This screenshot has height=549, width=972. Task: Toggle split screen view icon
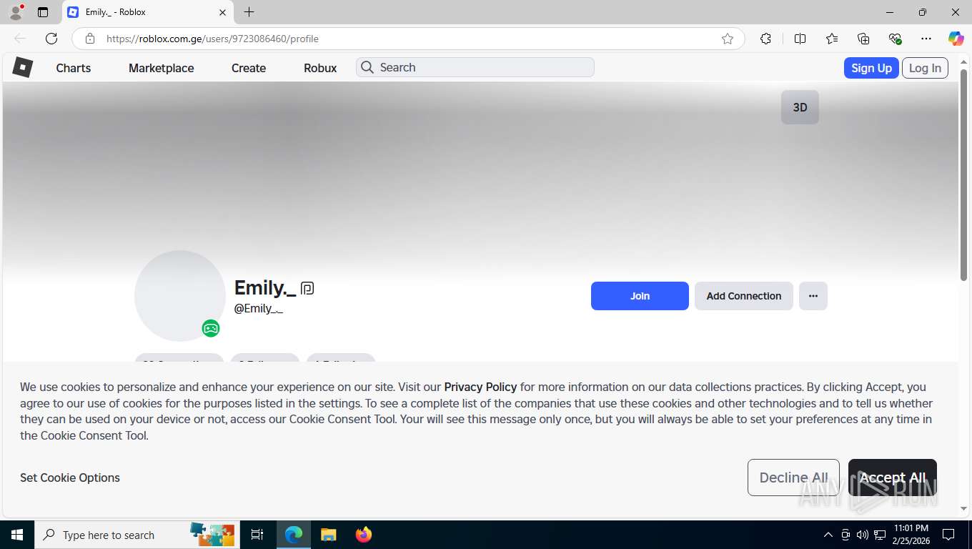800,39
